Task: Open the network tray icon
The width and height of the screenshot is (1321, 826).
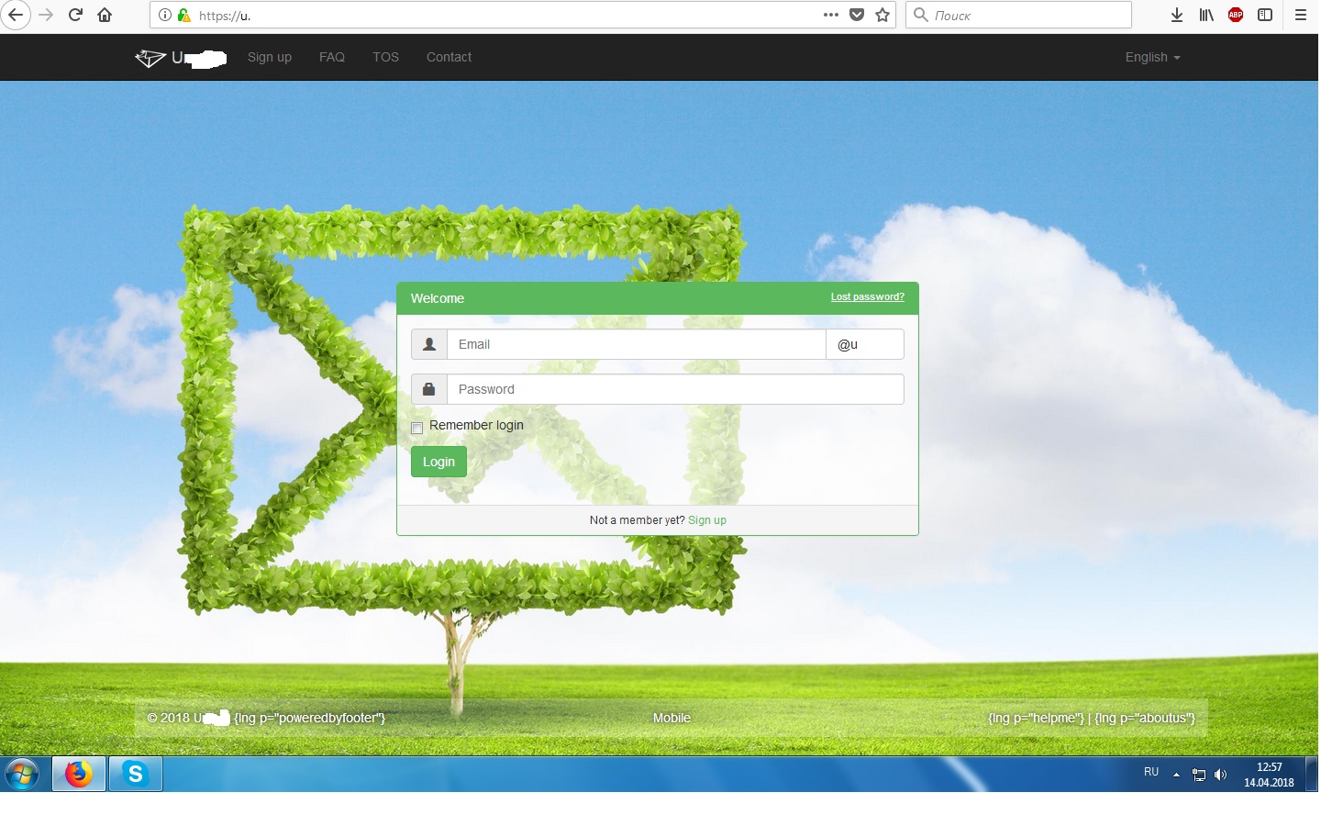Action: tap(1199, 775)
